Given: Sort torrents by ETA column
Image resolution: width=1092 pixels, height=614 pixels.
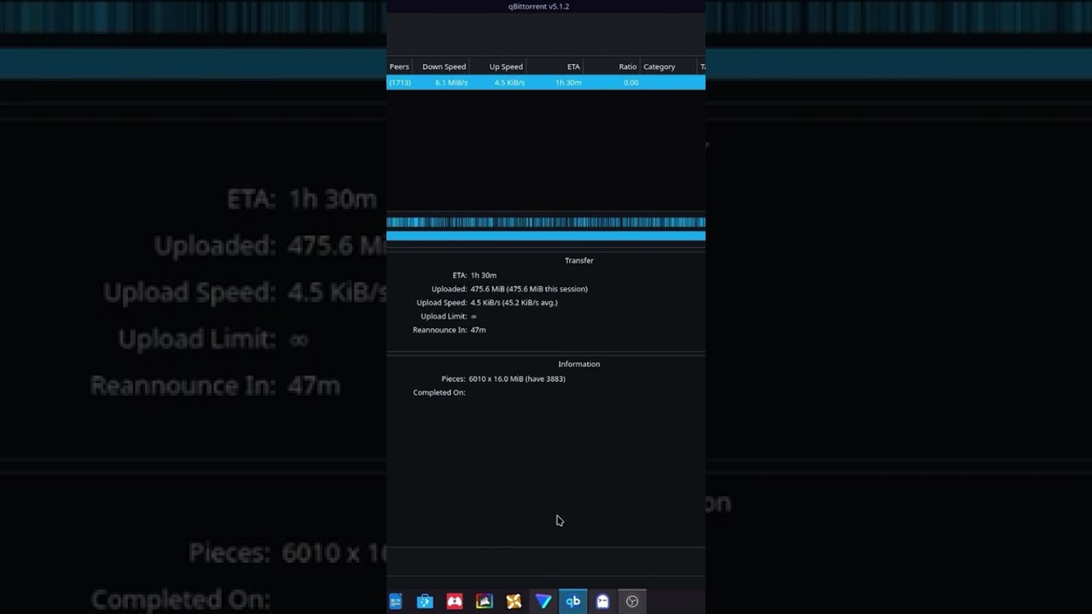Looking at the screenshot, I should point(573,67).
